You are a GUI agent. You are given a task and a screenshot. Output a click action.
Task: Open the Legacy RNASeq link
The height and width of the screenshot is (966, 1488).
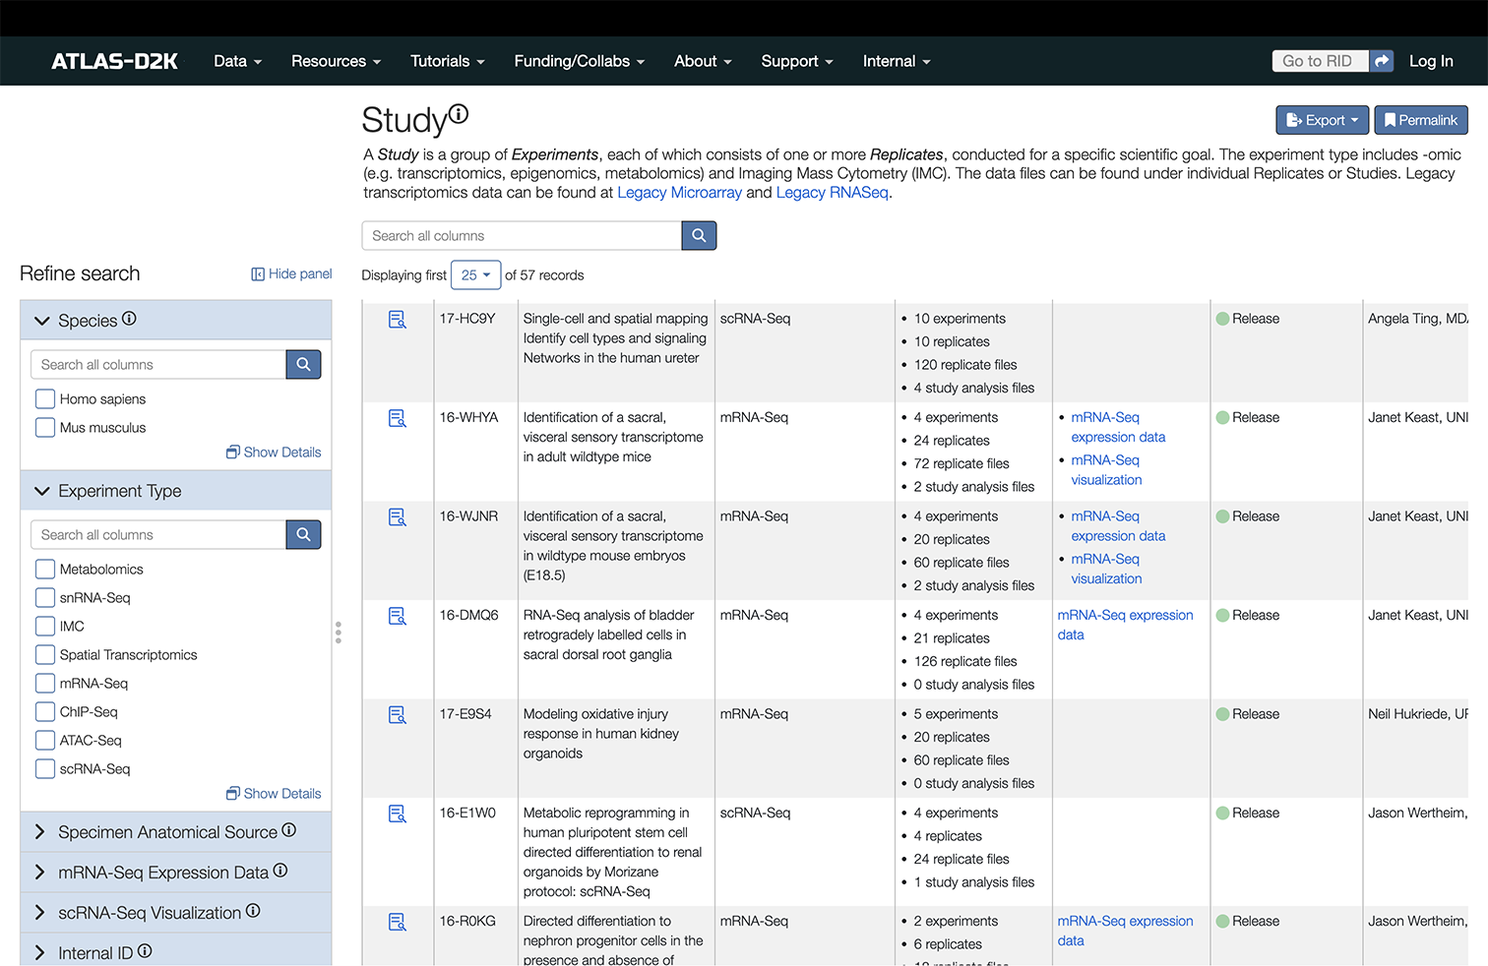click(x=832, y=193)
